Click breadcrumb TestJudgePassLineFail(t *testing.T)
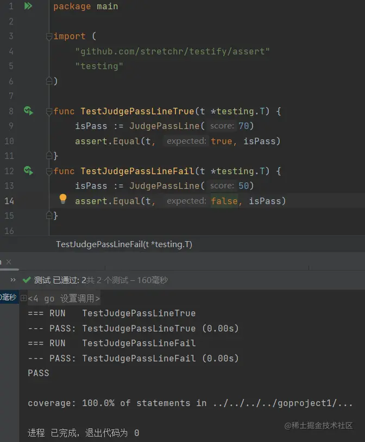365x442 pixels. click(124, 244)
